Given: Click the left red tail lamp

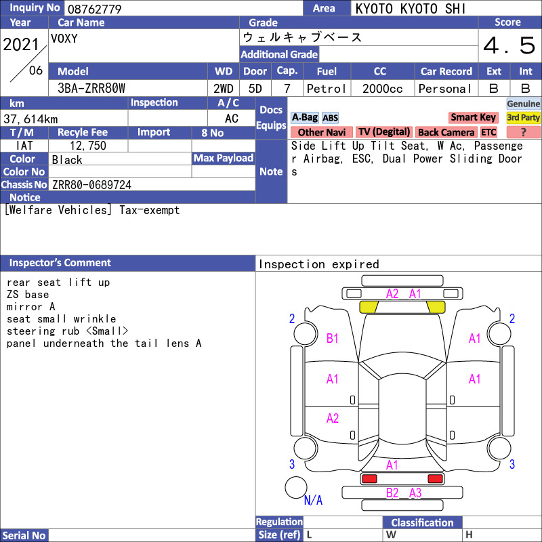Looking at the screenshot, I should (x=369, y=479).
